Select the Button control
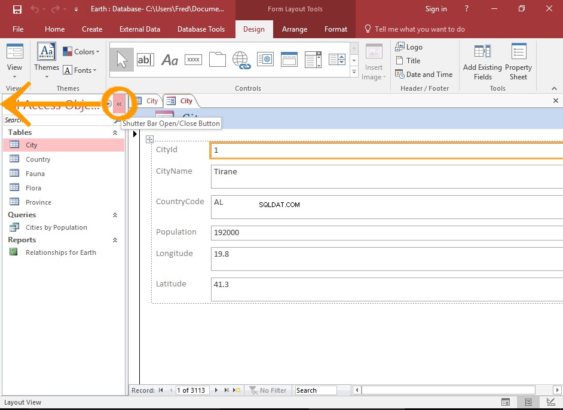Viewport: 563px width, 410px height. tap(193, 60)
